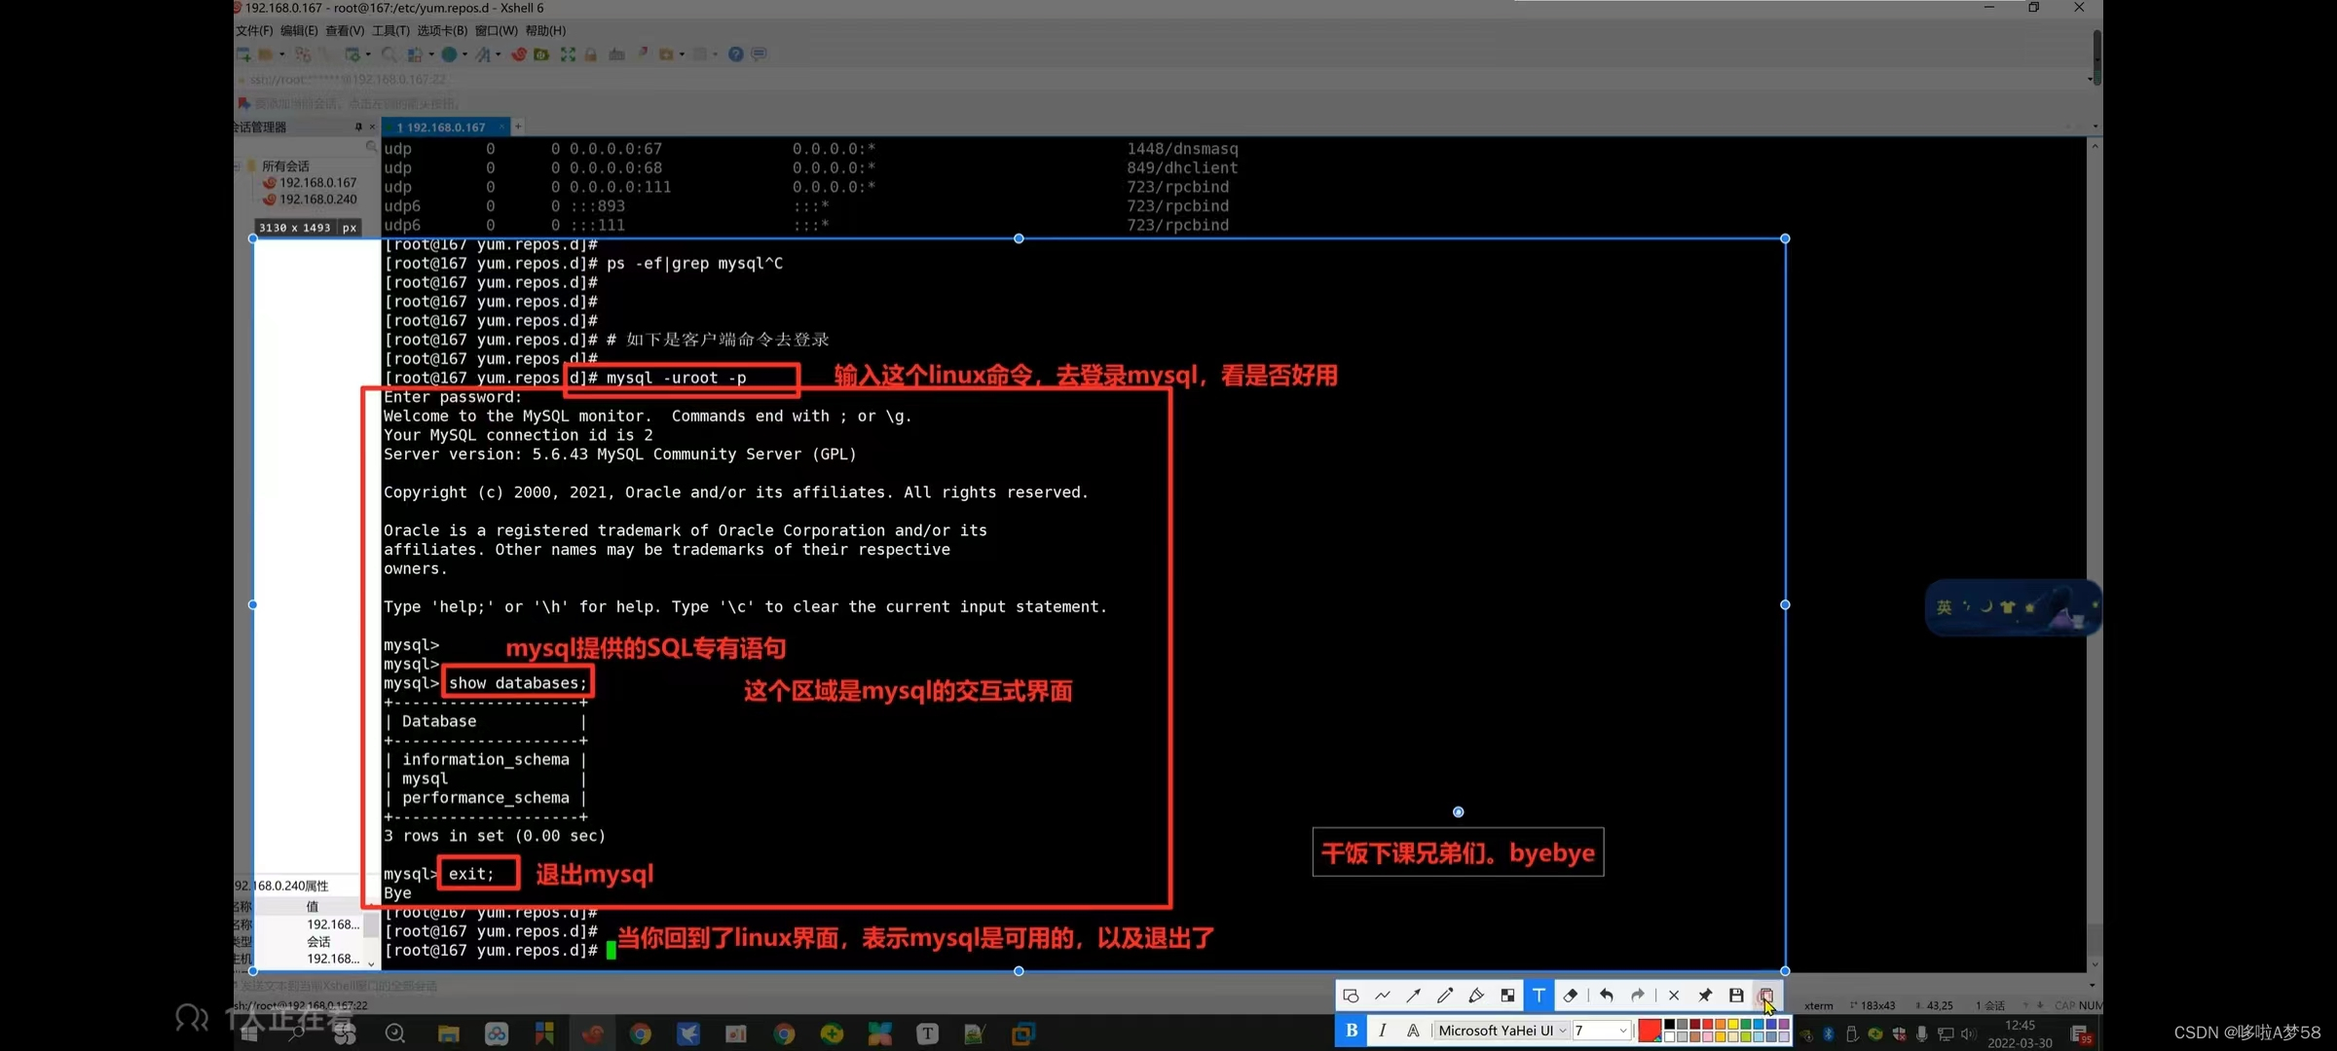
Task: Redo an annotation change
Action: coord(1637,996)
